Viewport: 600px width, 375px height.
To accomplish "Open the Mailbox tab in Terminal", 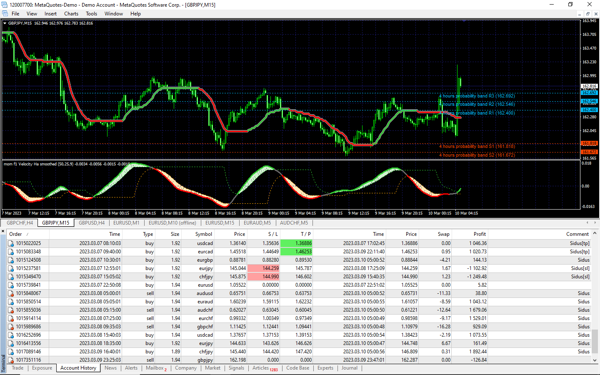I will tap(155, 368).
